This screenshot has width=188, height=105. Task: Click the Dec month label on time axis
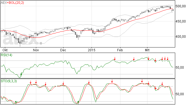click(63, 50)
